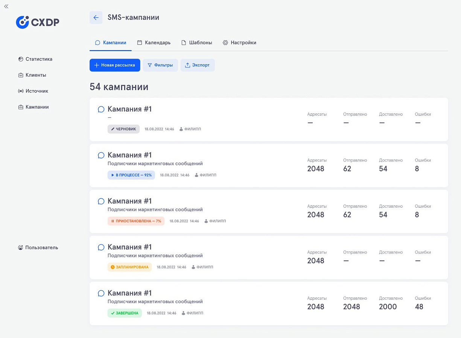Go back using the arrow button
461x338 pixels.
[96, 18]
